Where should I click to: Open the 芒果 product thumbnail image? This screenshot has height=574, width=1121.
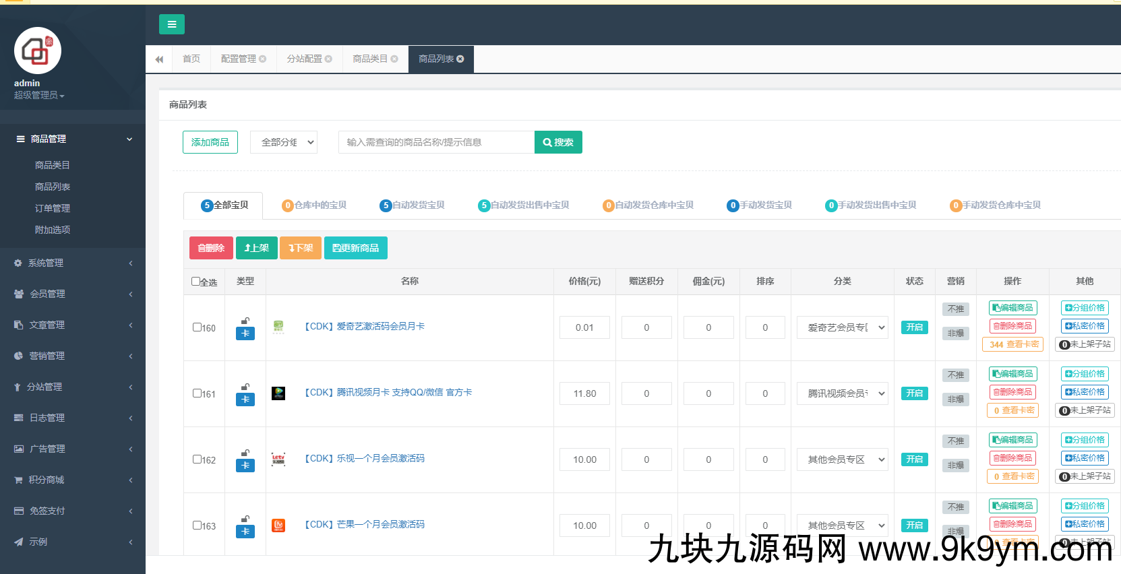pyautogui.click(x=278, y=525)
